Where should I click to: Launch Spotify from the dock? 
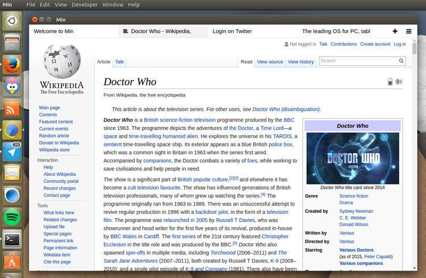click(12, 216)
